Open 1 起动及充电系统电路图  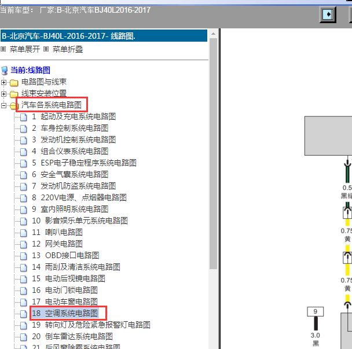pos(74,117)
